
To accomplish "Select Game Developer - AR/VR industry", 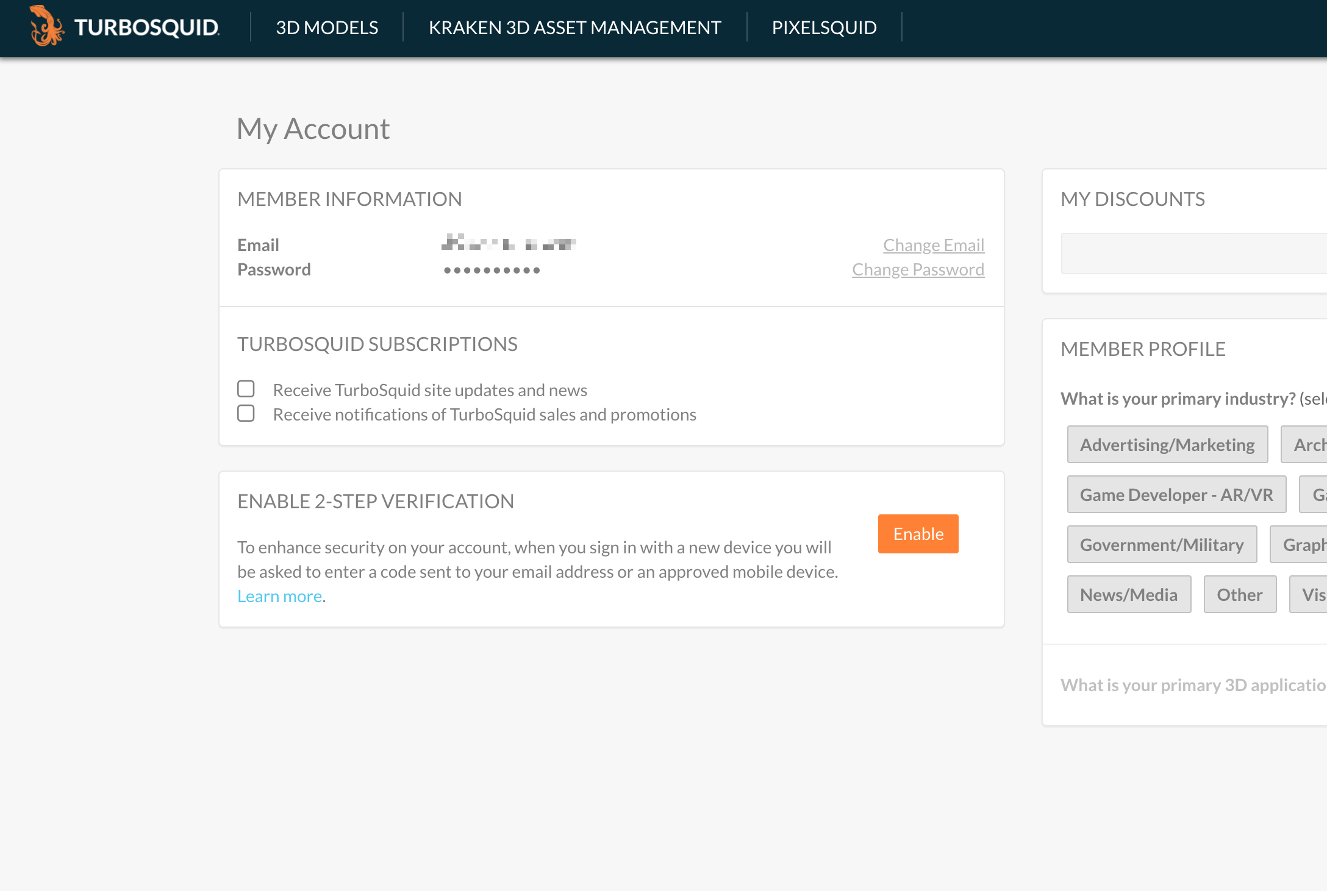I will 1176,494.
